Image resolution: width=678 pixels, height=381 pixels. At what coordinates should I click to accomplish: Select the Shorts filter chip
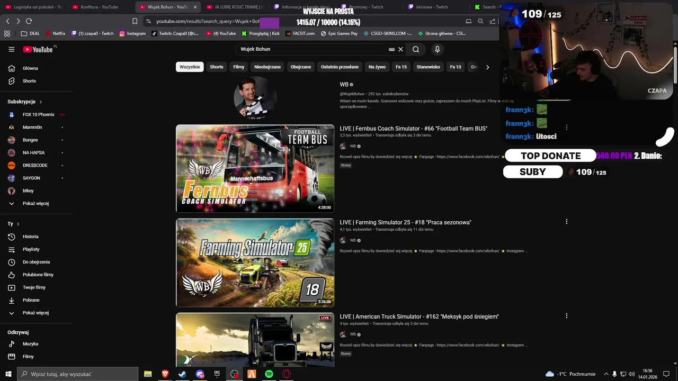coord(217,67)
